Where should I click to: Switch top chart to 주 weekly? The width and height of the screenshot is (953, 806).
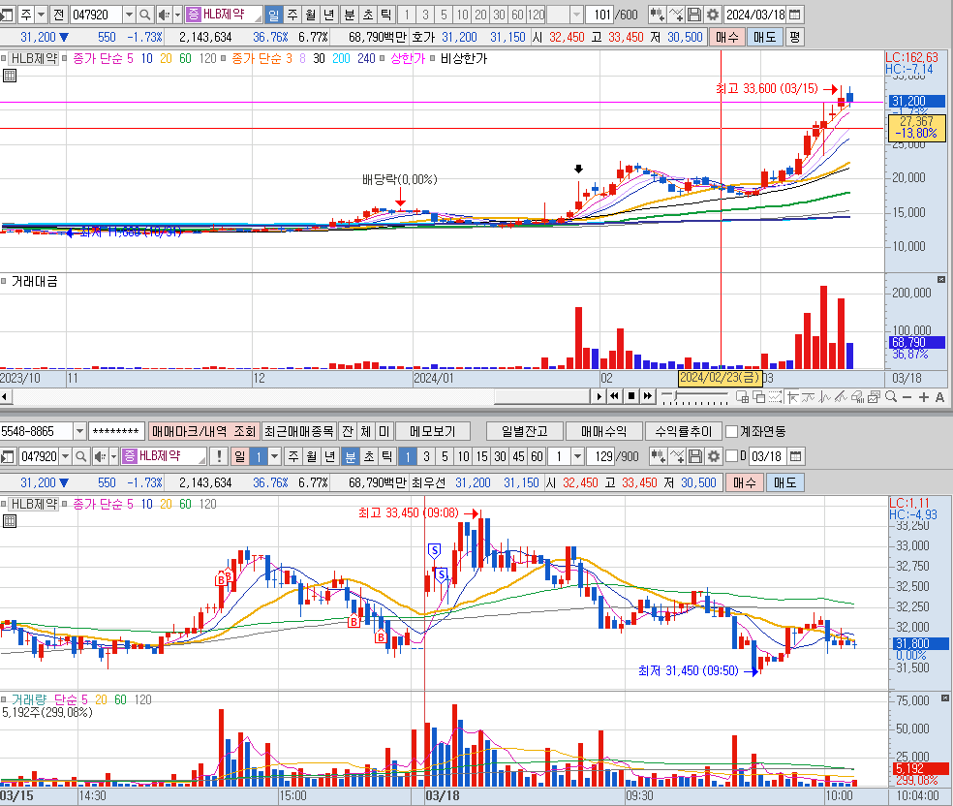(x=292, y=15)
